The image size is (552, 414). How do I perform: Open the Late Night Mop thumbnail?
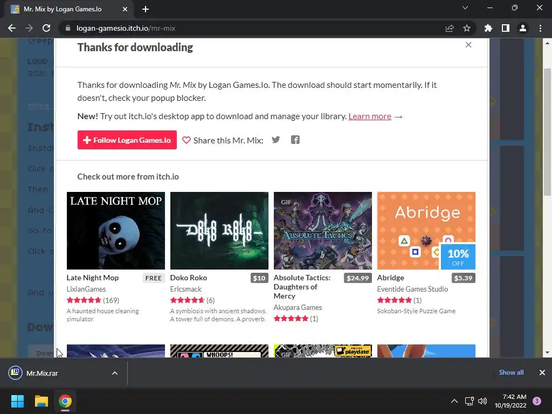(116, 231)
